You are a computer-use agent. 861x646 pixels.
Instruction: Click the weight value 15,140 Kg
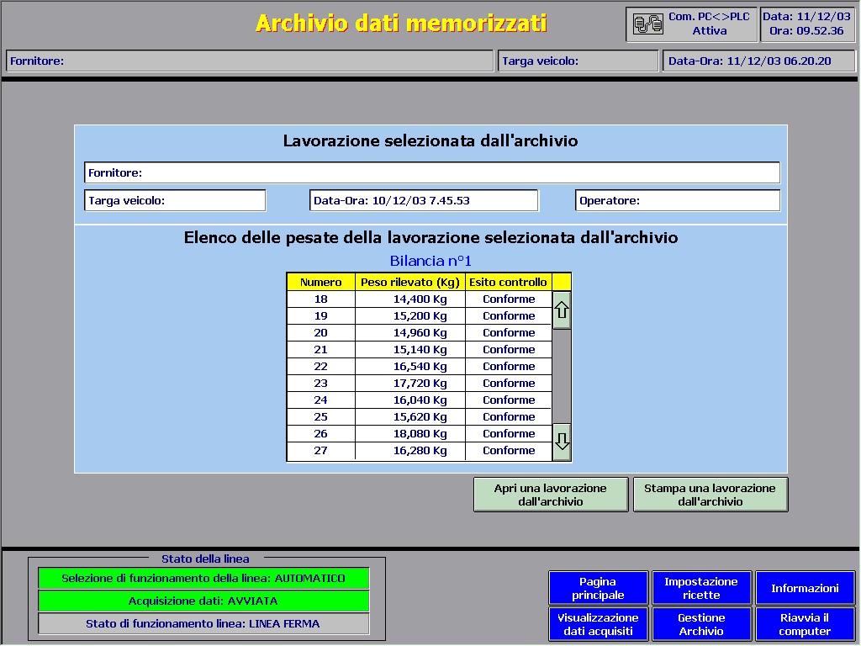420,350
